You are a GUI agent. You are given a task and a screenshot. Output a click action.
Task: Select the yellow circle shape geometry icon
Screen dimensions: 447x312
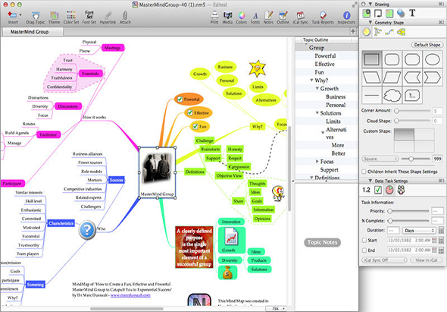click(x=367, y=32)
